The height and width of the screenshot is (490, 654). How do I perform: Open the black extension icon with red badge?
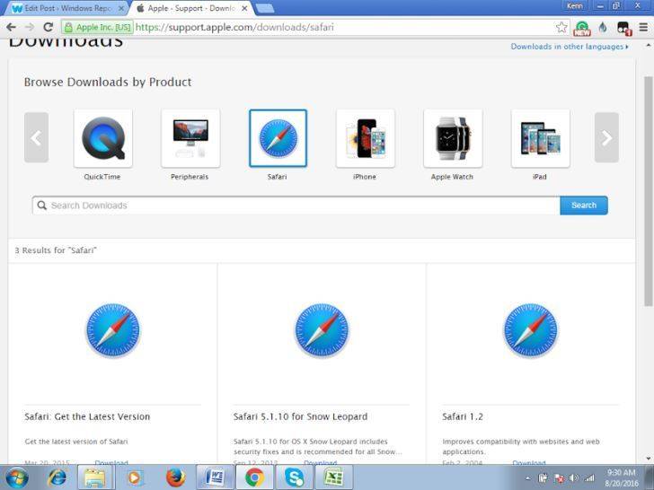click(624, 29)
